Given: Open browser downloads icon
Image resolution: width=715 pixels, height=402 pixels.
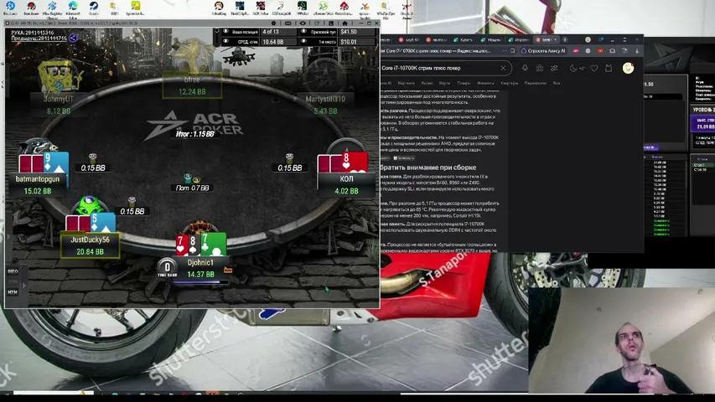Looking at the screenshot, I should [x=638, y=51].
